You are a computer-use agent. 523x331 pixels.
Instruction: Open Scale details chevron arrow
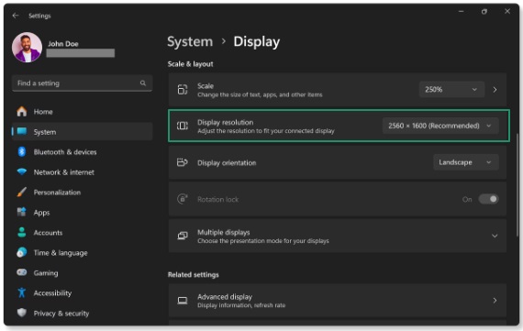pyautogui.click(x=495, y=89)
